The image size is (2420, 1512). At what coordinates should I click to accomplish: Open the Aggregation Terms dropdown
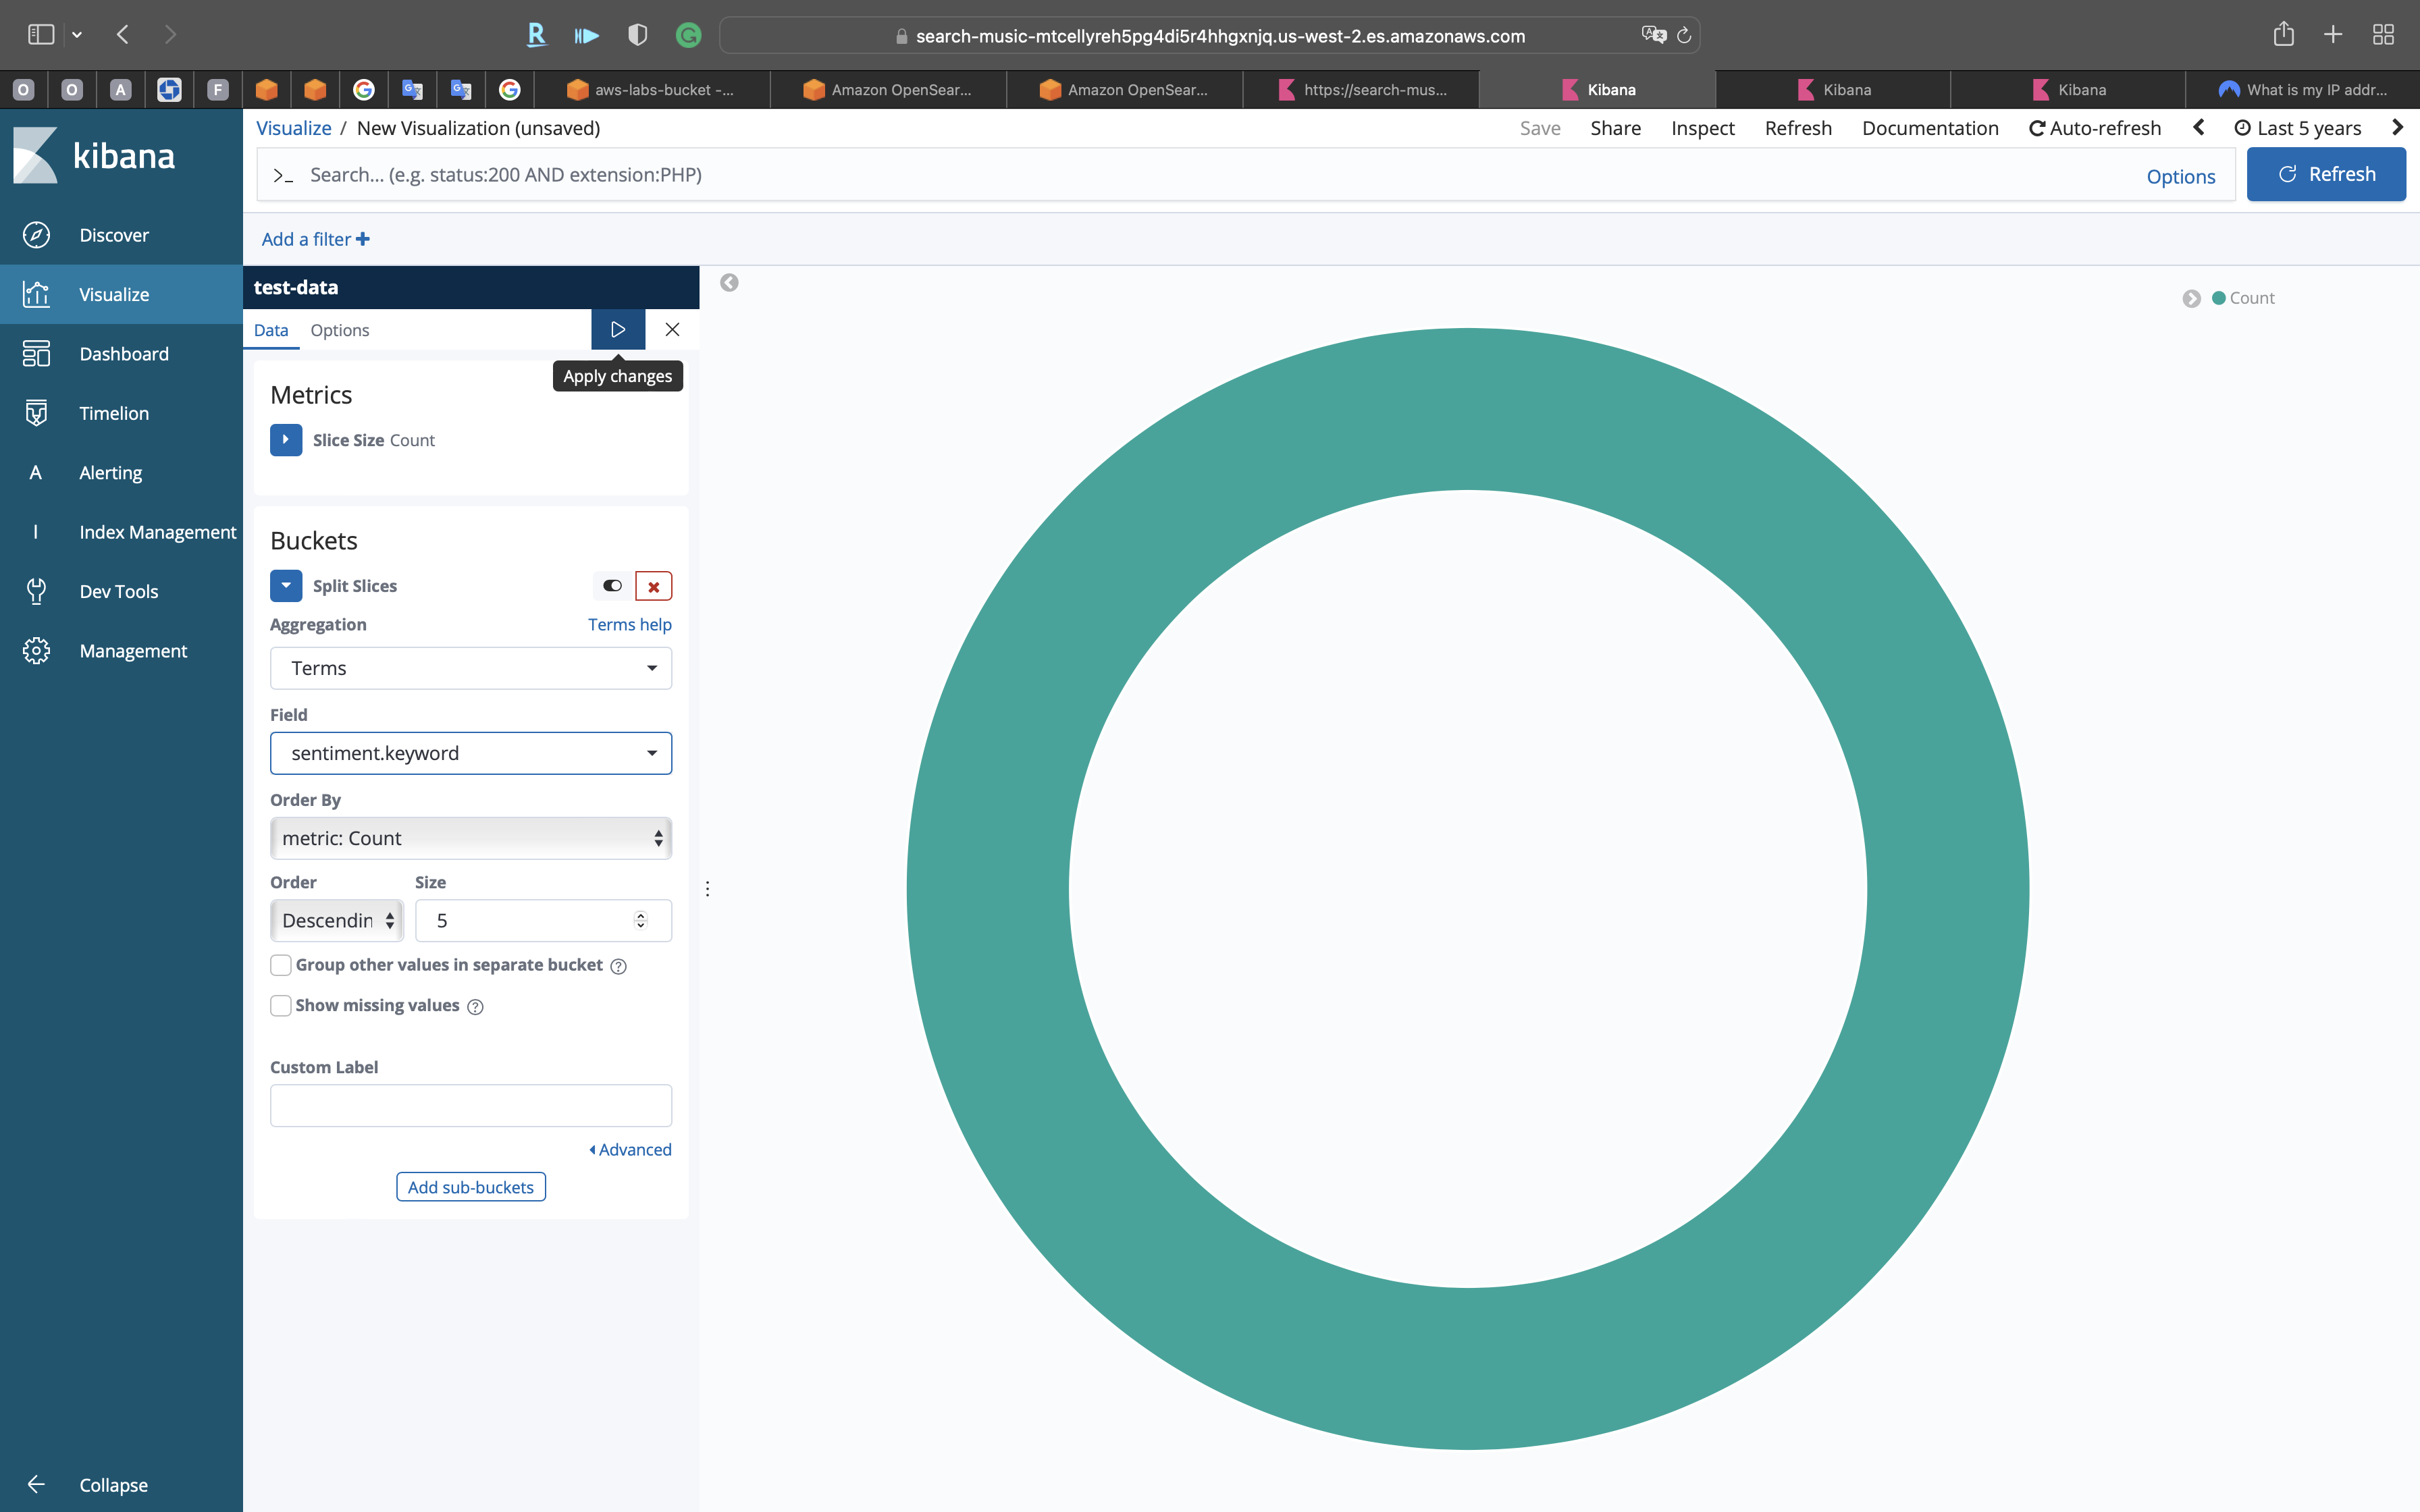[470, 668]
